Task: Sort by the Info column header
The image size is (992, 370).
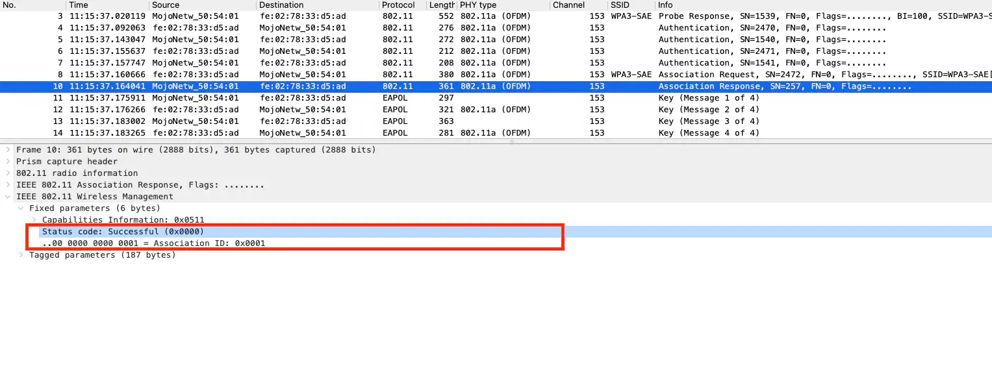Action: coord(665,5)
